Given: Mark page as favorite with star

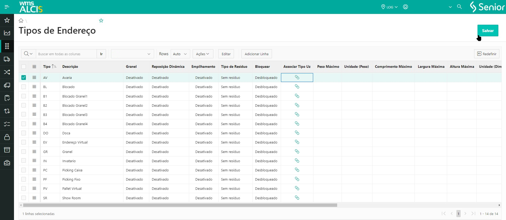Looking at the screenshot, I should pos(101,21).
